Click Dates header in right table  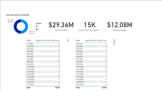[78, 40]
